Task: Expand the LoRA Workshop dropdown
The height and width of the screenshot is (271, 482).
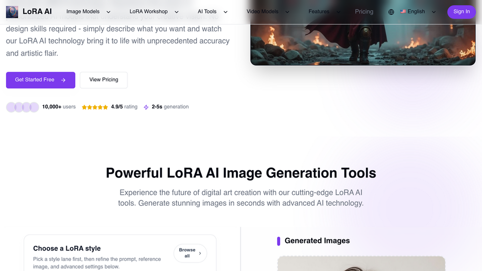Action: click(154, 12)
